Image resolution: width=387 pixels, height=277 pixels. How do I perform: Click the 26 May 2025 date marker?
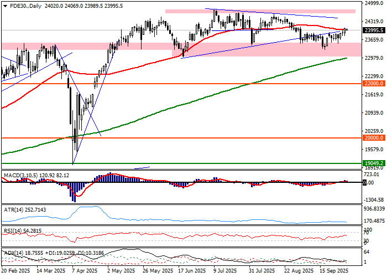(154, 272)
